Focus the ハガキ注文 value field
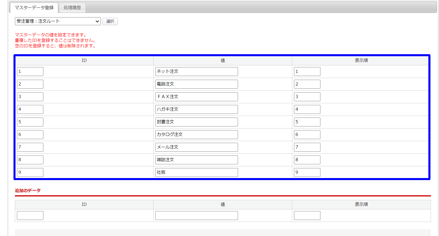The image size is (439, 236). pos(196,110)
